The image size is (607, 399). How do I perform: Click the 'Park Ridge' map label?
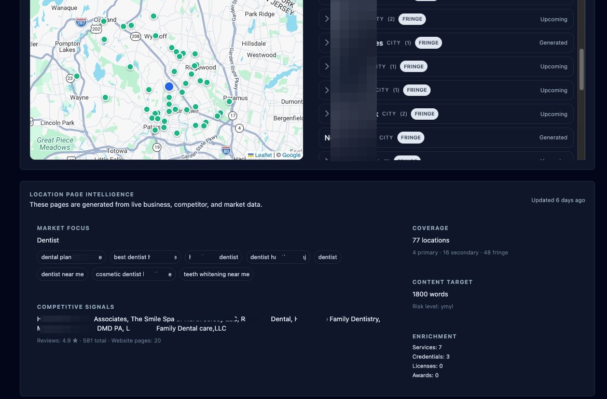pos(260,14)
